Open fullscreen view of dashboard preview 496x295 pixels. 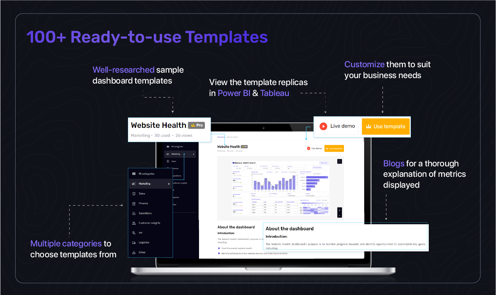point(339,161)
